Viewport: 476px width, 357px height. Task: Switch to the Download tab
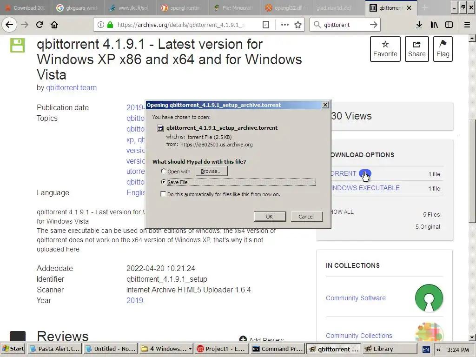(25, 8)
